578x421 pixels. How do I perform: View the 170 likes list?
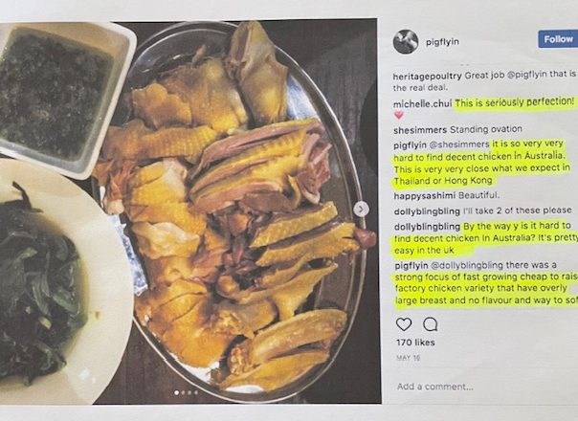tap(415, 343)
